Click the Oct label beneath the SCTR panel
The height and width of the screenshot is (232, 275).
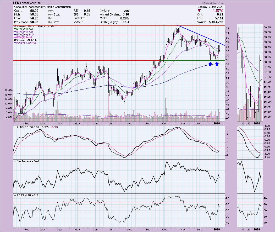click(164, 229)
